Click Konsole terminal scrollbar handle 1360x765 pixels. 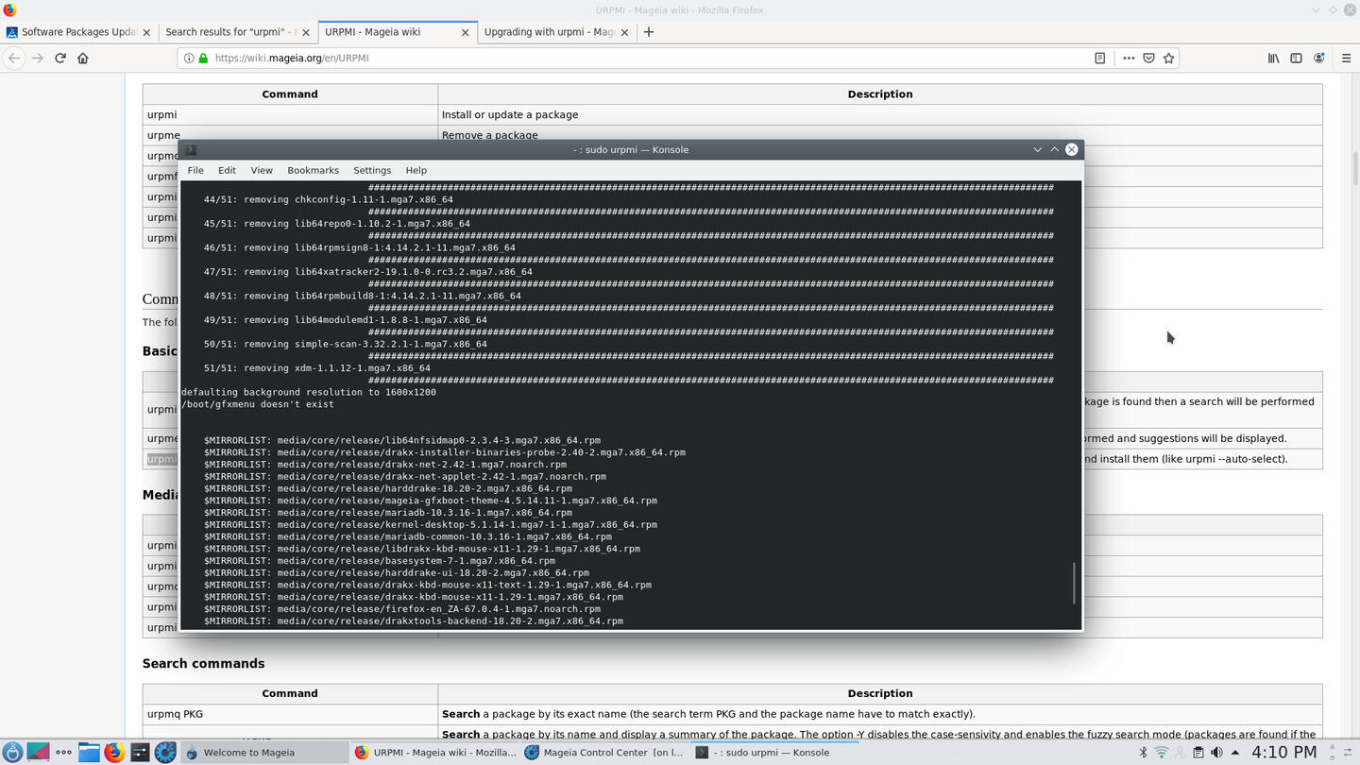point(1074,584)
